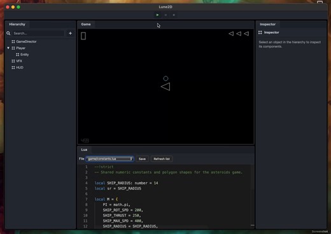331x234 pixels.
Task: Click the shared constants comment line
Action: (x=169, y=172)
